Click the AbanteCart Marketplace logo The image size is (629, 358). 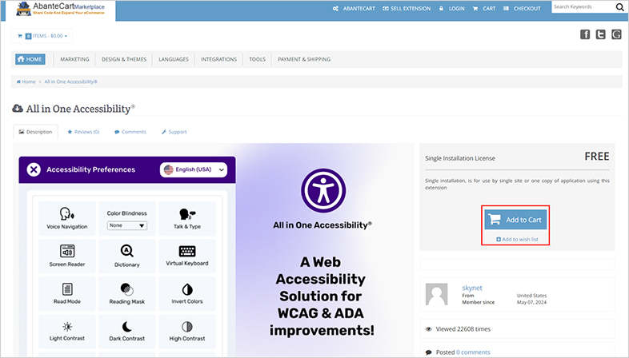tap(60, 9)
